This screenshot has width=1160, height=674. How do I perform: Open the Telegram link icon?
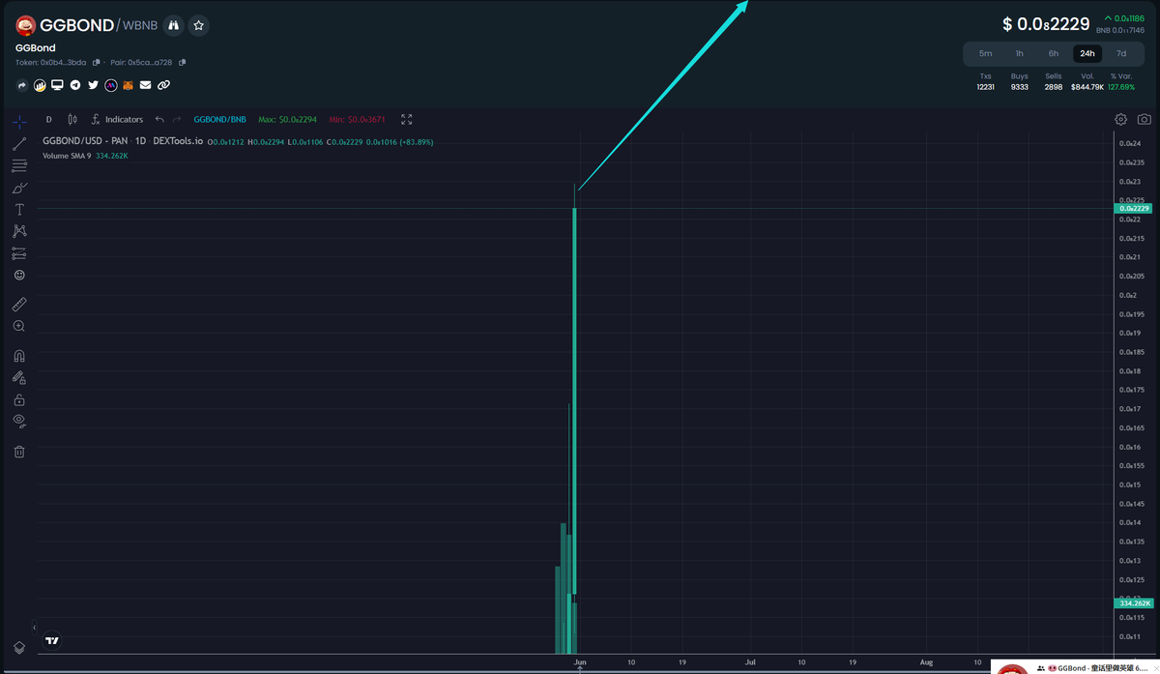(75, 85)
